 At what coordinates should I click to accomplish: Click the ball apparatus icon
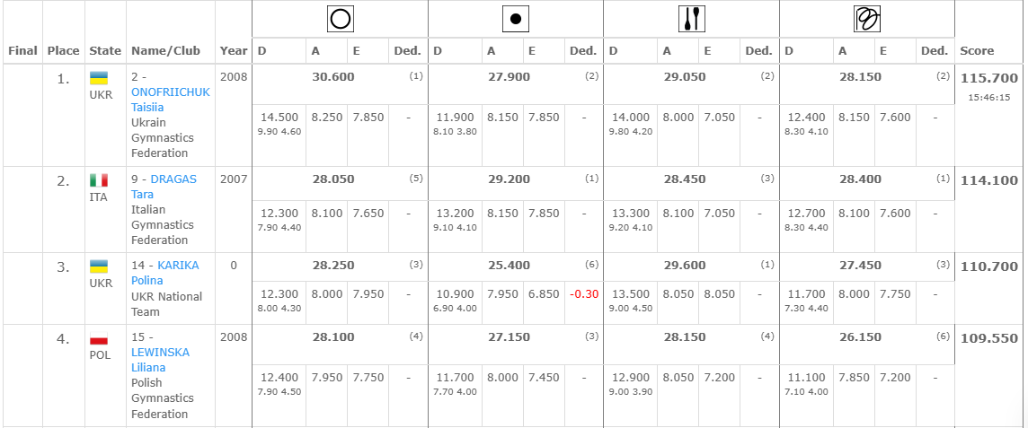pos(516,18)
